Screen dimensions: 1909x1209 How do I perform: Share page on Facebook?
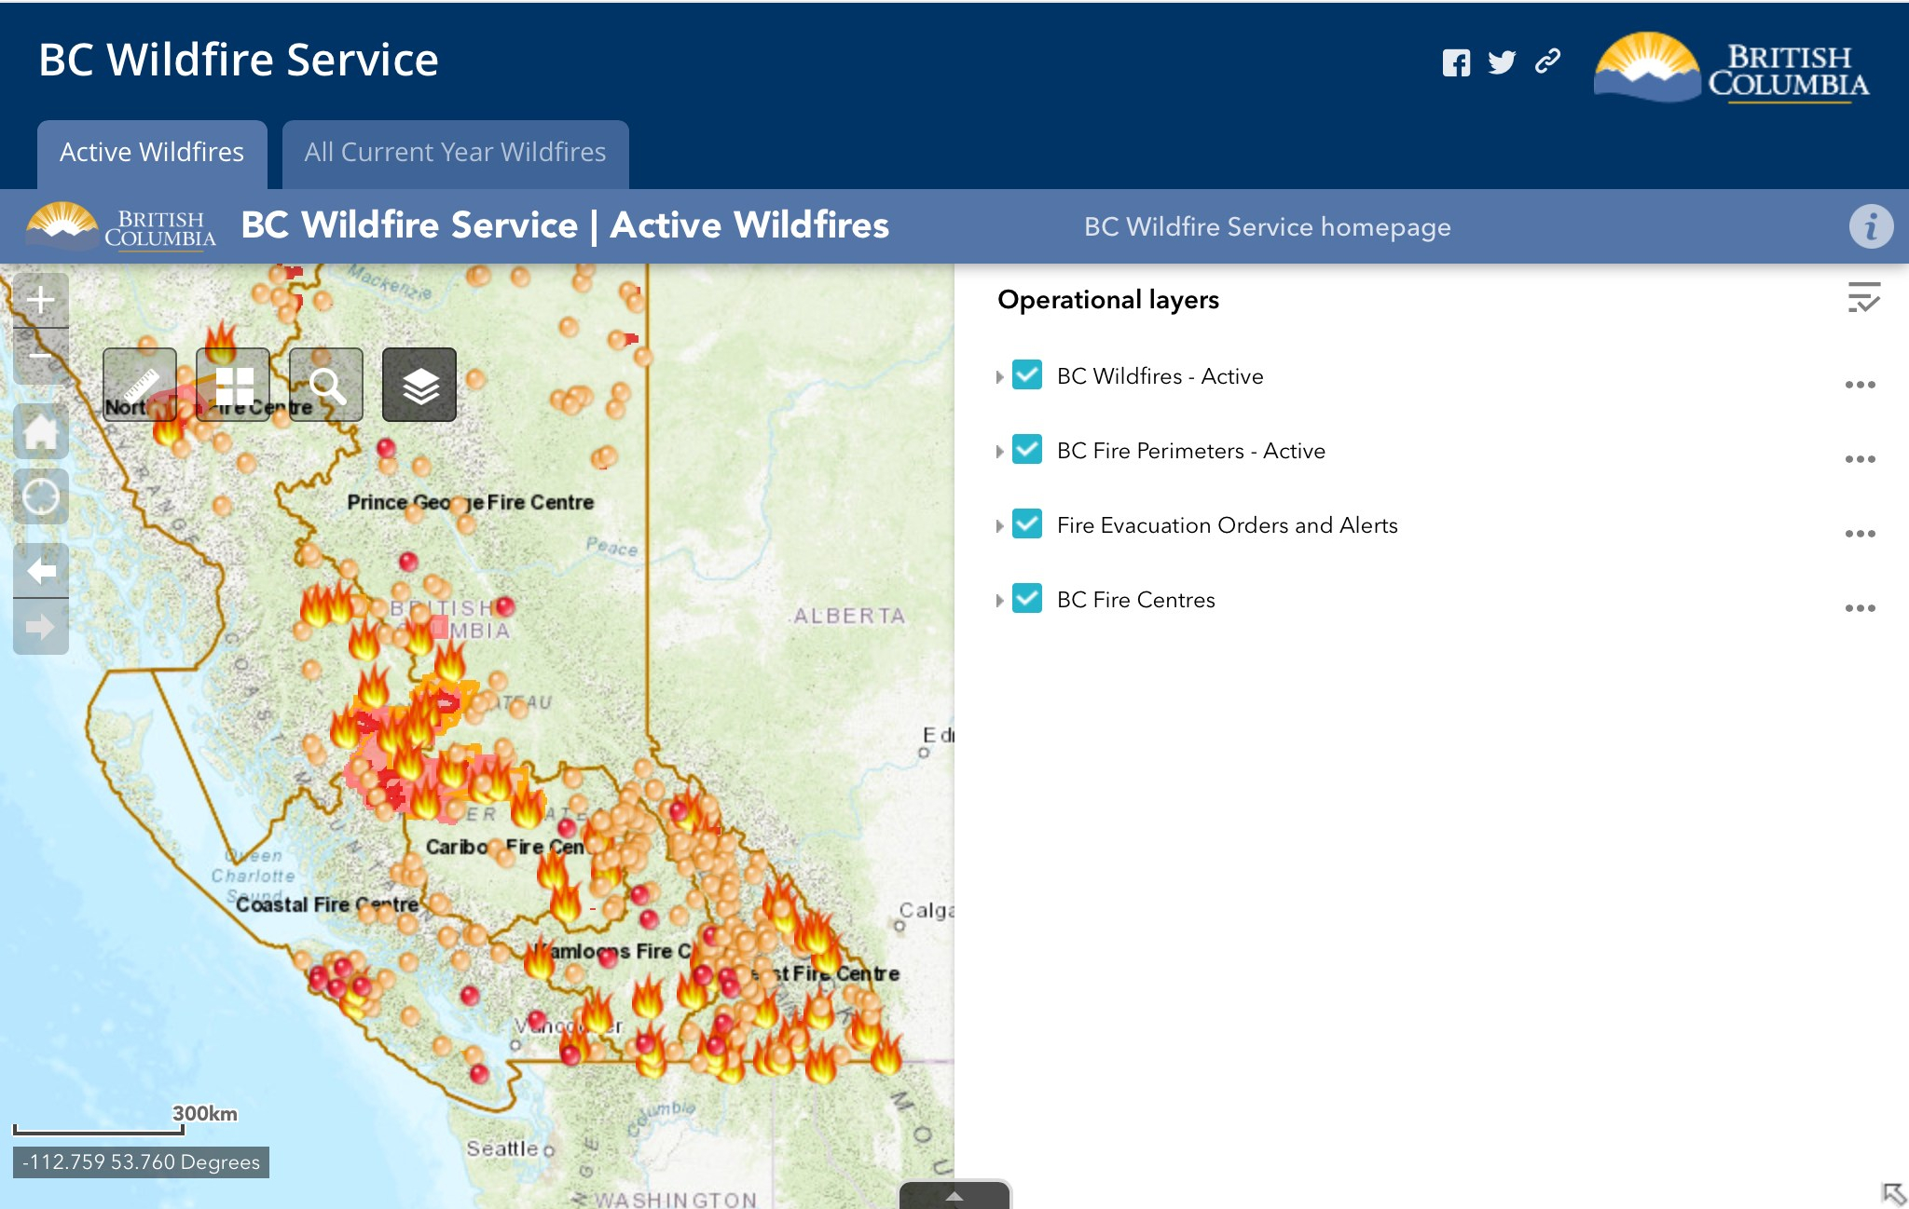pos(1456,62)
